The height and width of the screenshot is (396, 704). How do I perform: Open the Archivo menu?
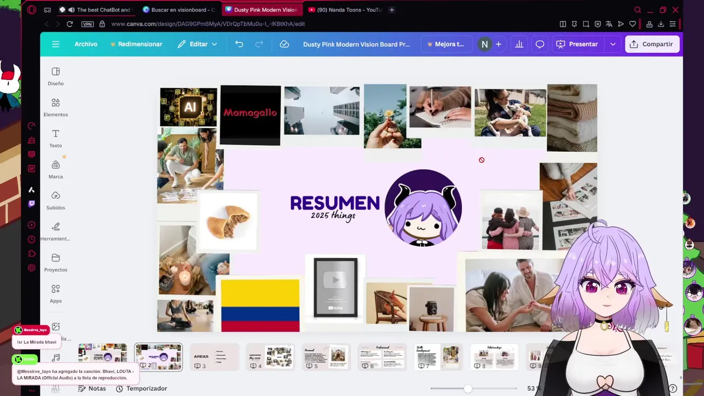(86, 44)
